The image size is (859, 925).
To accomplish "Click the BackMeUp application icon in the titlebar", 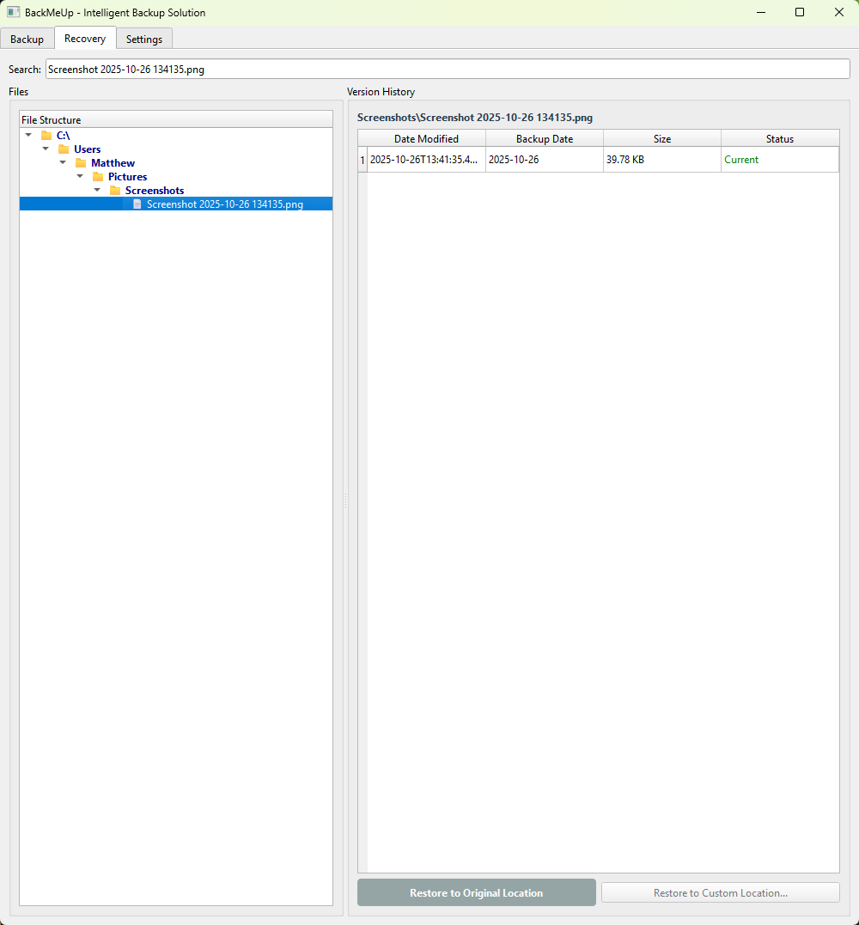I will [x=12, y=12].
